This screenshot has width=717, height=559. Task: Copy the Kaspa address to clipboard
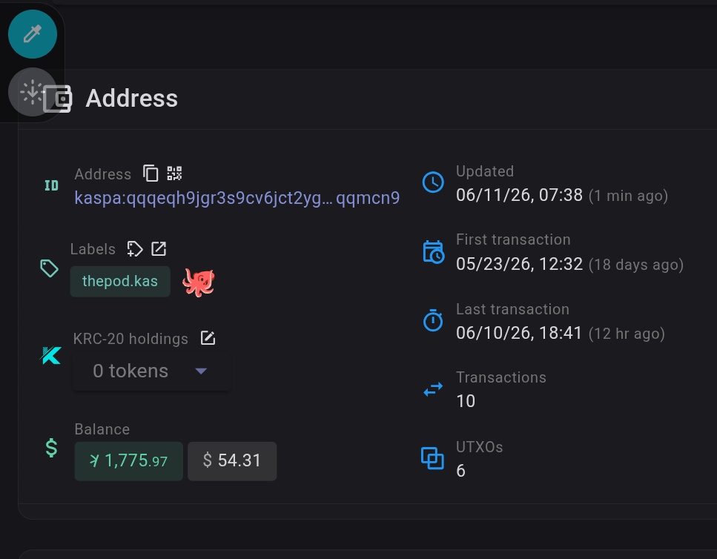(151, 173)
